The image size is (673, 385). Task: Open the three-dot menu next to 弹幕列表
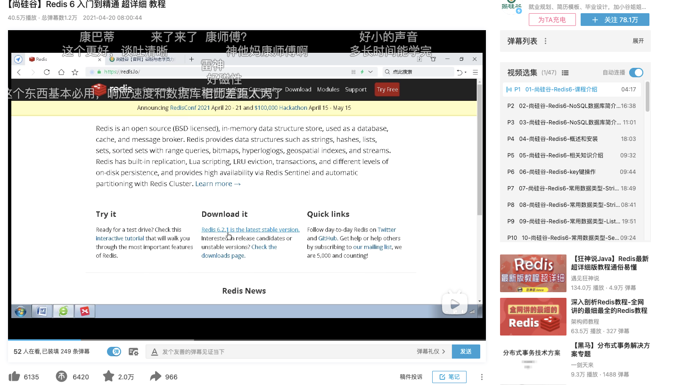click(x=545, y=41)
